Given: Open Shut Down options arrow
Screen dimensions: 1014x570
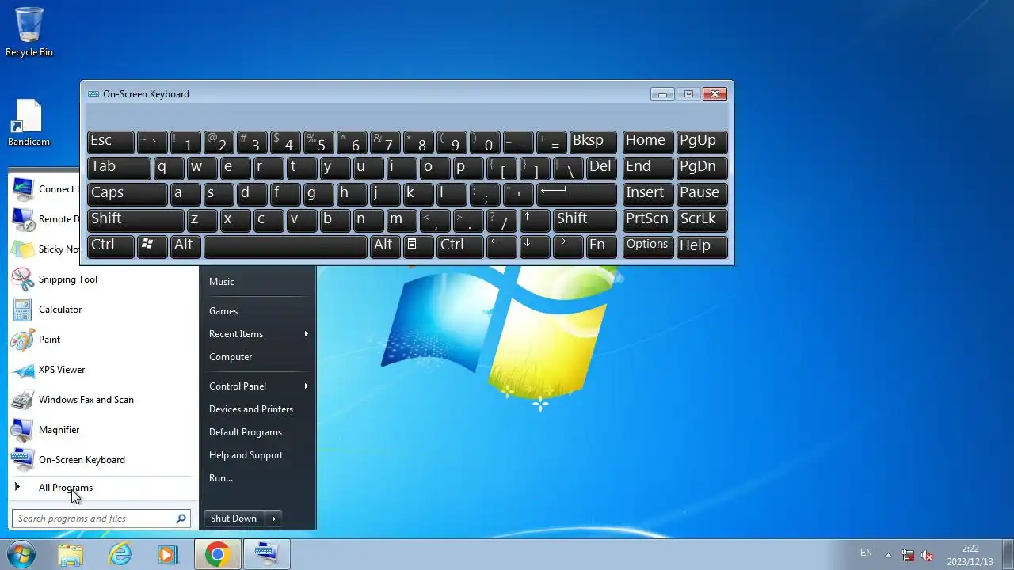Looking at the screenshot, I should [x=274, y=519].
